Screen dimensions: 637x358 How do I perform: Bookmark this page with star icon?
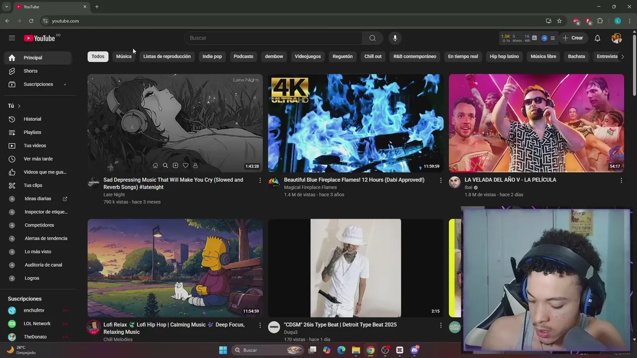click(x=559, y=21)
